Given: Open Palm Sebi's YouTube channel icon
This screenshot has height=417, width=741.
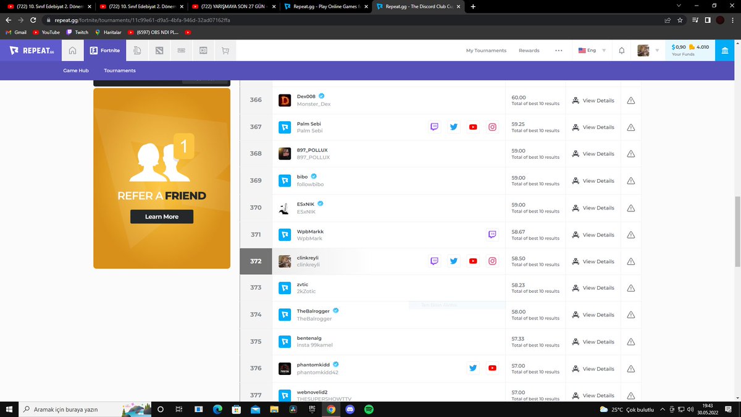Looking at the screenshot, I should [x=473, y=127].
